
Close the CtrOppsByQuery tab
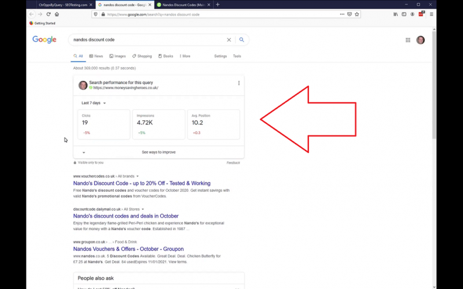point(91,5)
